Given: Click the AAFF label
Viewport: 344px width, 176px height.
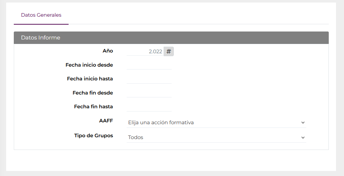Looking at the screenshot, I should coord(106,121).
